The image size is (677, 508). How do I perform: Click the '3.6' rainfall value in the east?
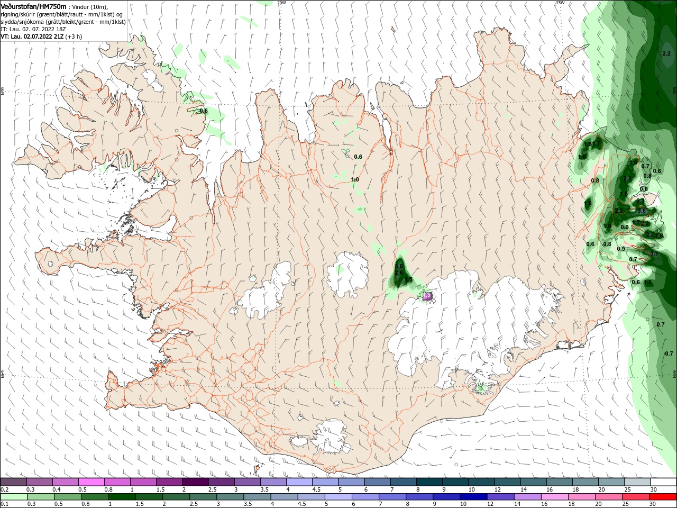coord(642,211)
